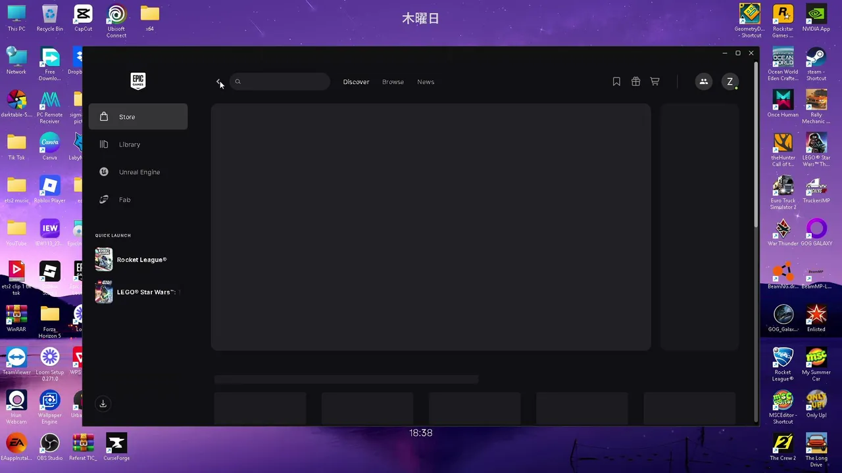Open the Rockstar Games desktop shortcut
The width and height of the screenshot is (842, 473).
783,21
